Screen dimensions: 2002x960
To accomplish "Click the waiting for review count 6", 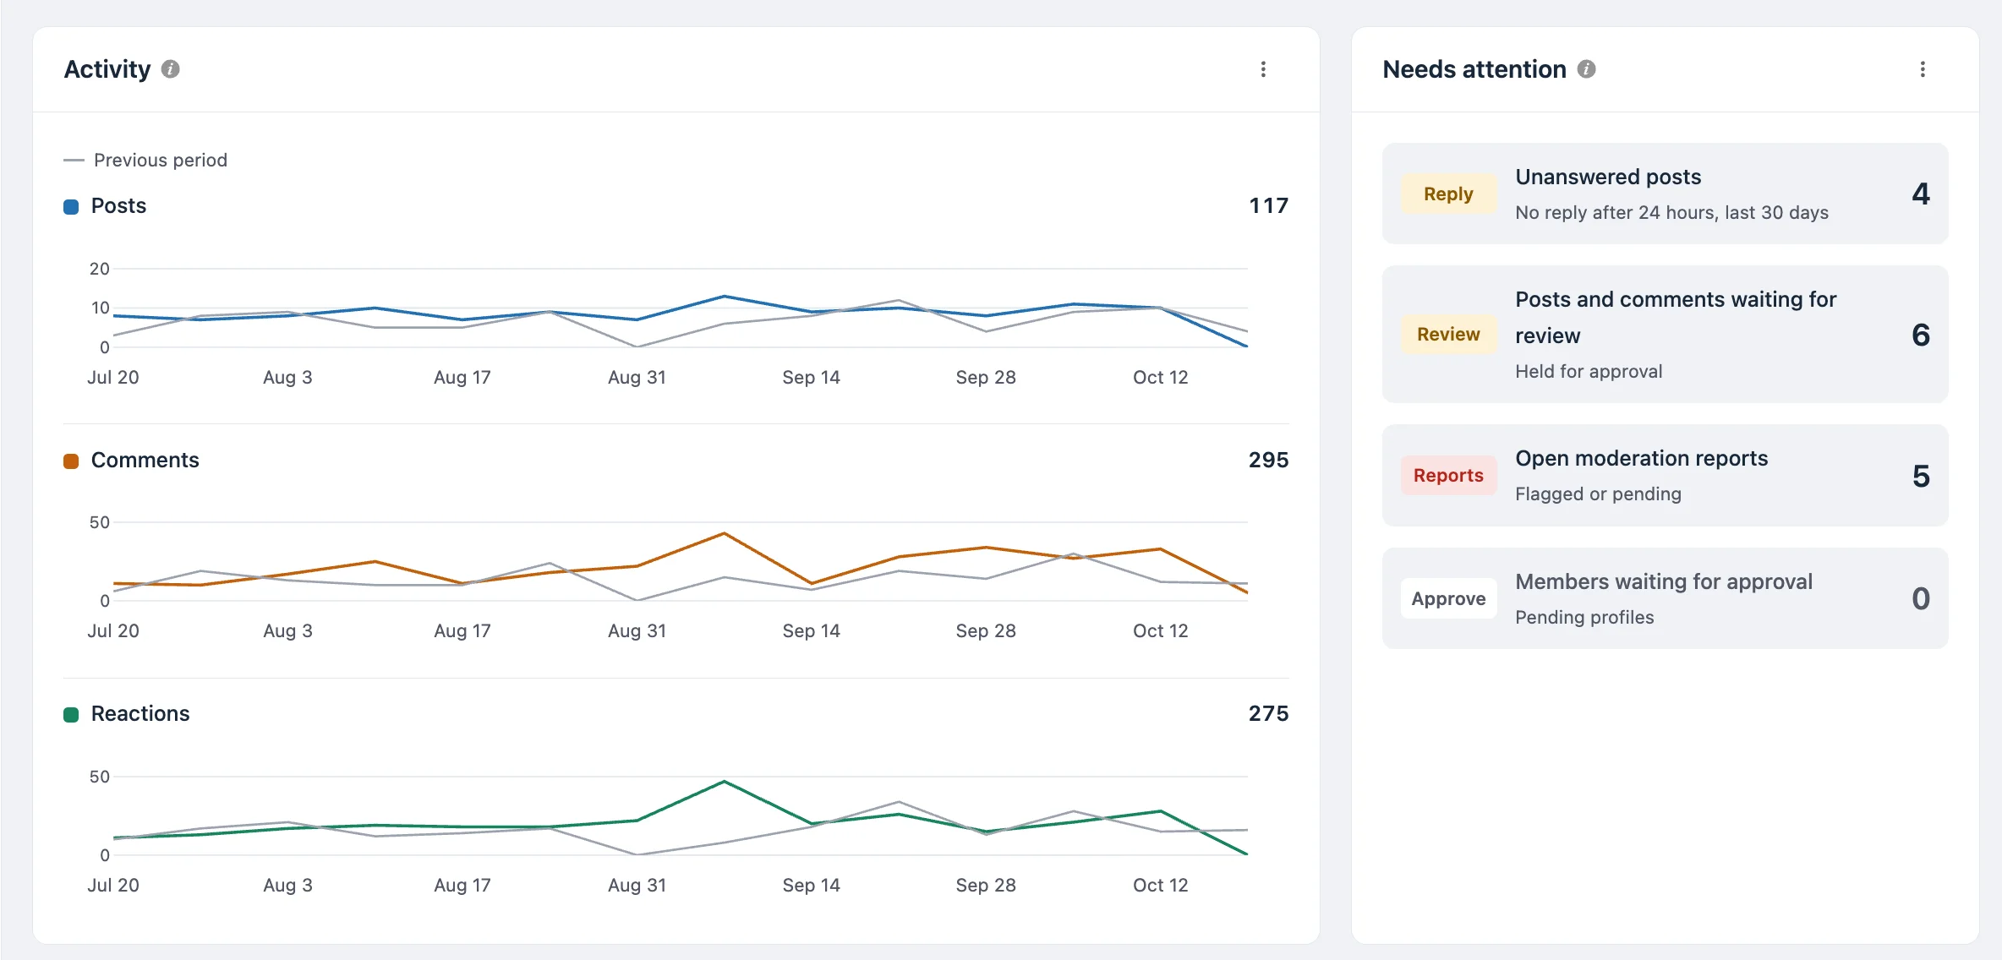I will pyautogui.click(x=1921, y=335).
